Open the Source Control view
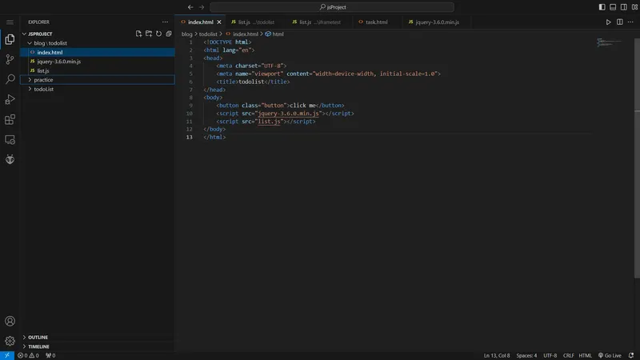Viewport: 640px width, 360px height. pyautogui.click(x=10, y=59)
